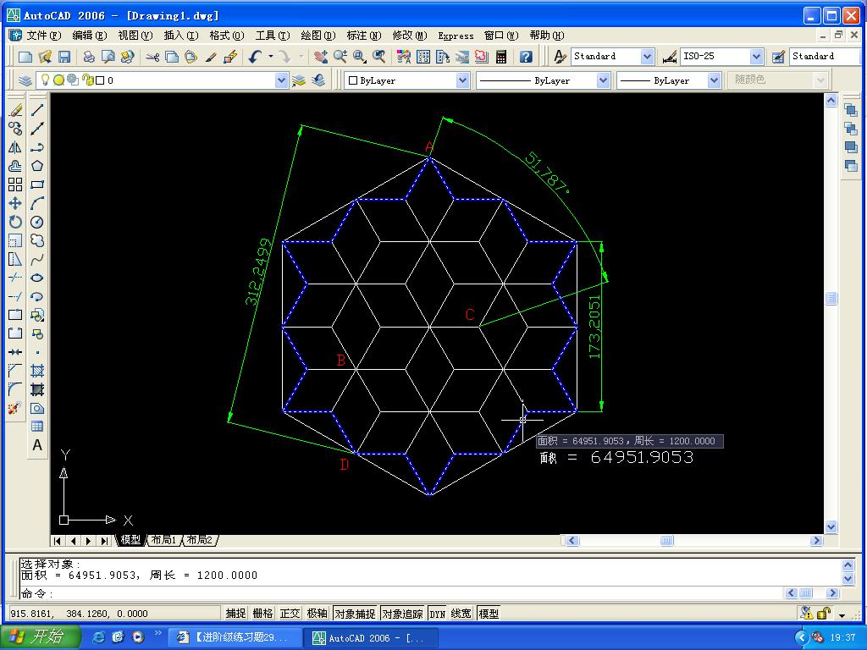Toggle 极轴 polar tracking

[x=317, y=614]
